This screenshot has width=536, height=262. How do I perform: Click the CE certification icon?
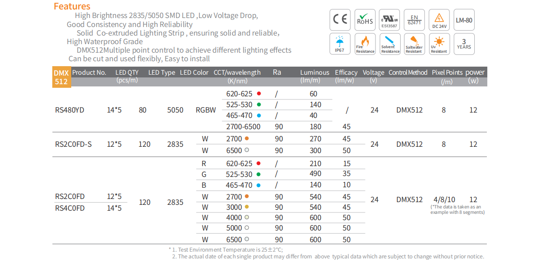pyautogui.click(x=340, y=19)
